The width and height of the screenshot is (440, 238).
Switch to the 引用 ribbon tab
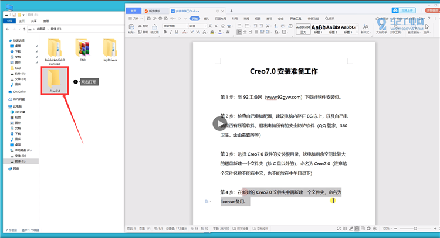click(x=235, y=19)
